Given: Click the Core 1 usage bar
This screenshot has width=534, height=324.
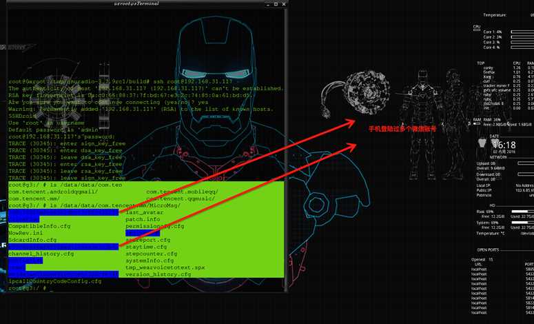Looking at the screenshot, I should click(x=522, y=32).
